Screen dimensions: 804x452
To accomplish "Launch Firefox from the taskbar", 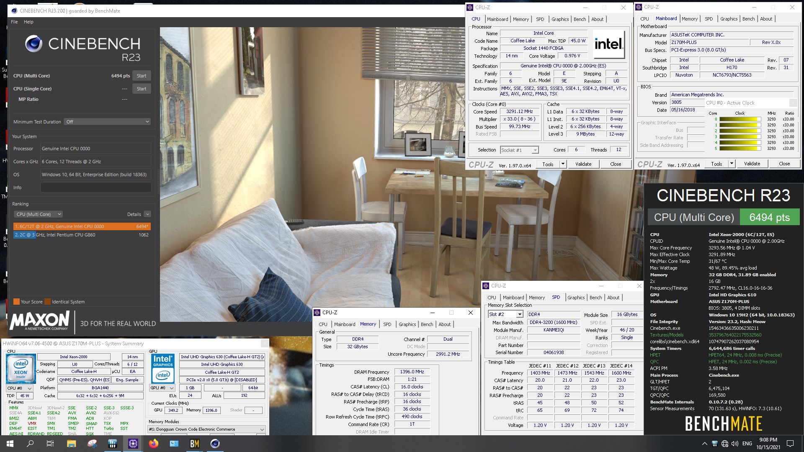I will 154,444.
